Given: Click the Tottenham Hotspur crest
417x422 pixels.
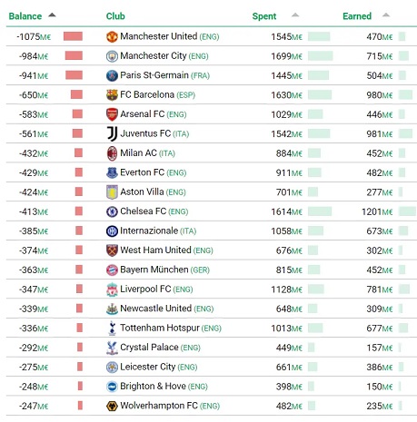Looking at the screenshot, I should tap(112, 329).
